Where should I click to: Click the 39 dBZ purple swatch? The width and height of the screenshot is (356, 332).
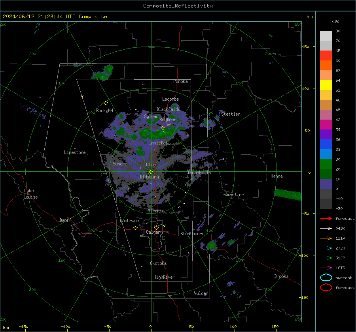point(326,134)
